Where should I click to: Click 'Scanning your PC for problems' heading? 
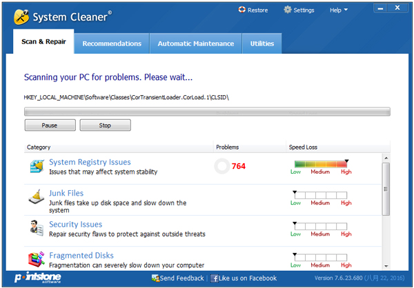108,77
